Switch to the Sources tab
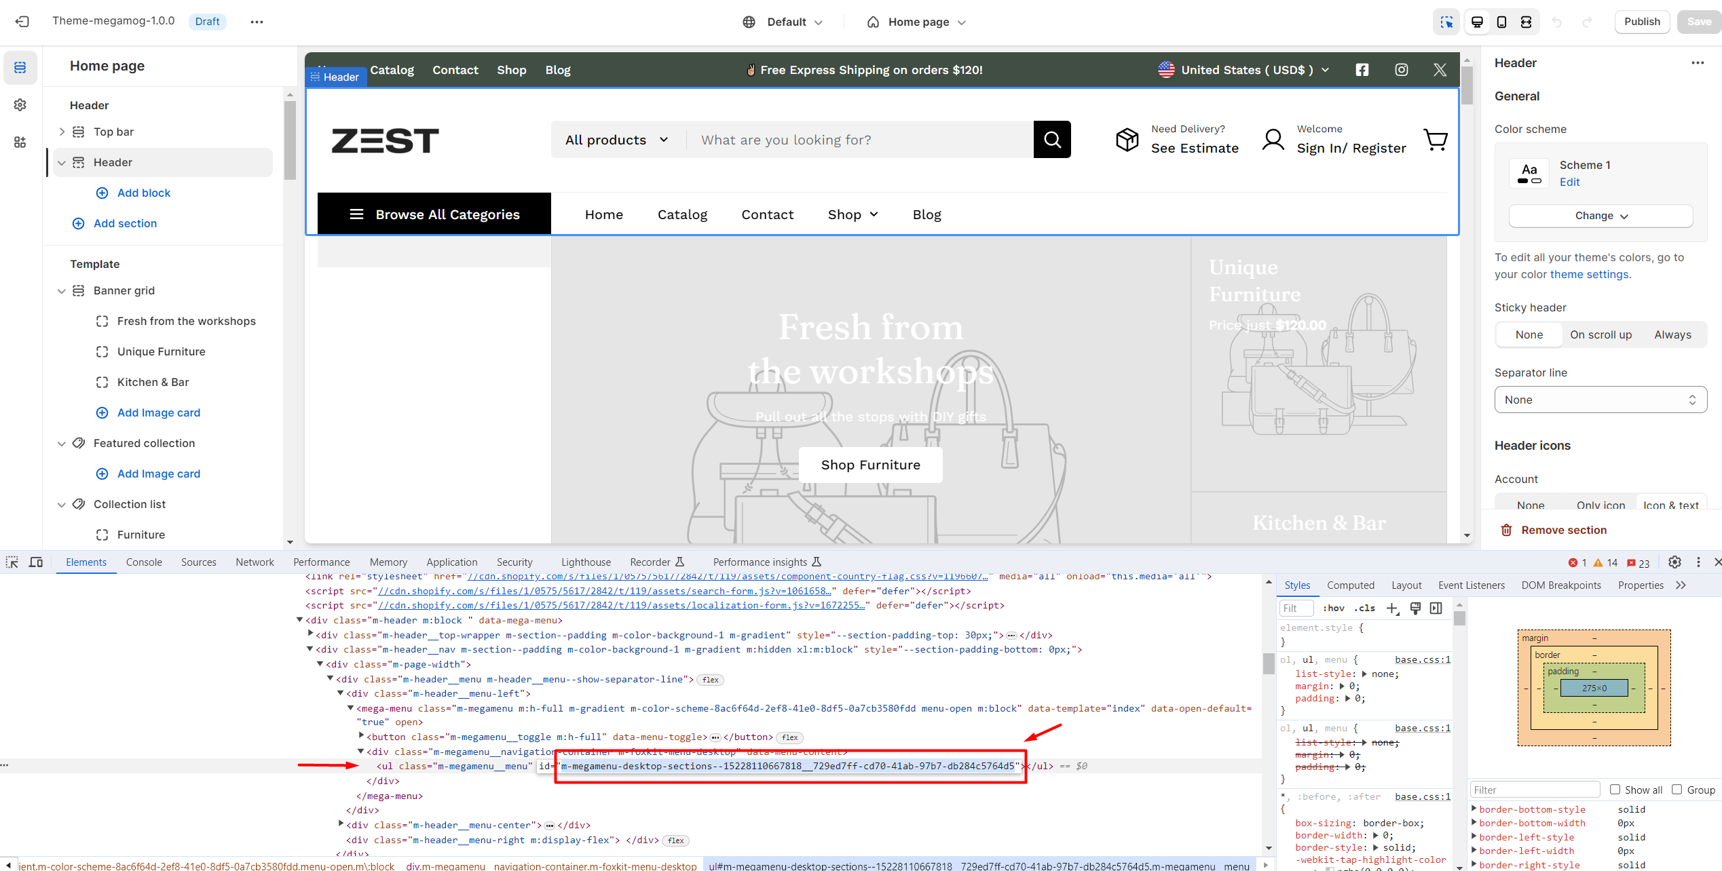Viewport: 1722px width, 871px height. 199,562
